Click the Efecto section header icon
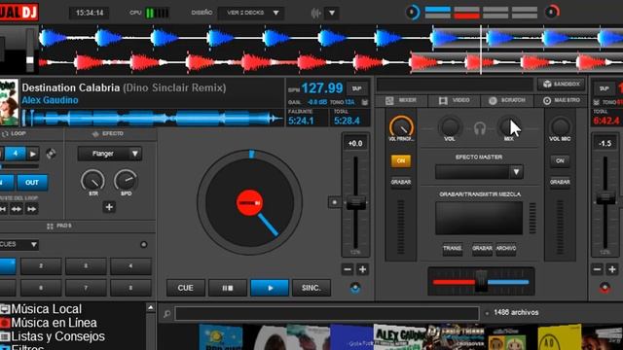The image size is (623, 350). click(x=95, y=134)
